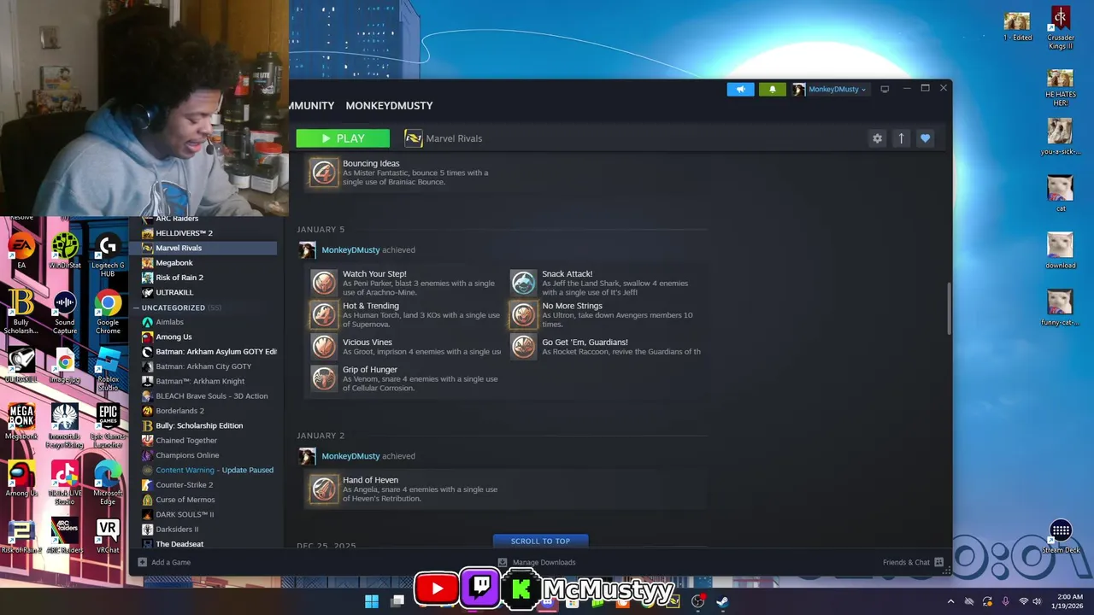Select Risk of Rain 2 in the library list
Image resolution: width=1094 pixels, height=615 pixels.
[x=179, y=278]
